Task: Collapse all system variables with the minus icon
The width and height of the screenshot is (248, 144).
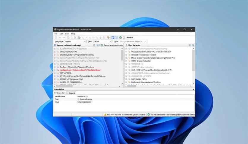Action: 94,45
